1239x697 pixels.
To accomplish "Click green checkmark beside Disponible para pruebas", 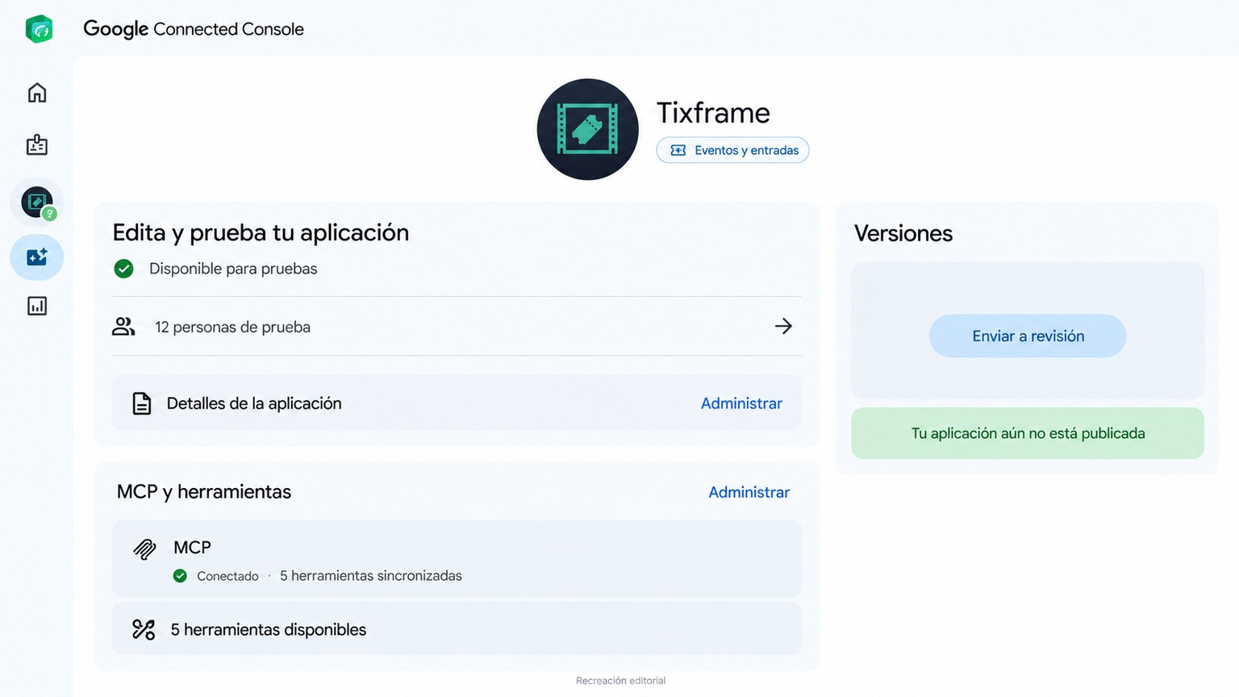I will 123,269.
